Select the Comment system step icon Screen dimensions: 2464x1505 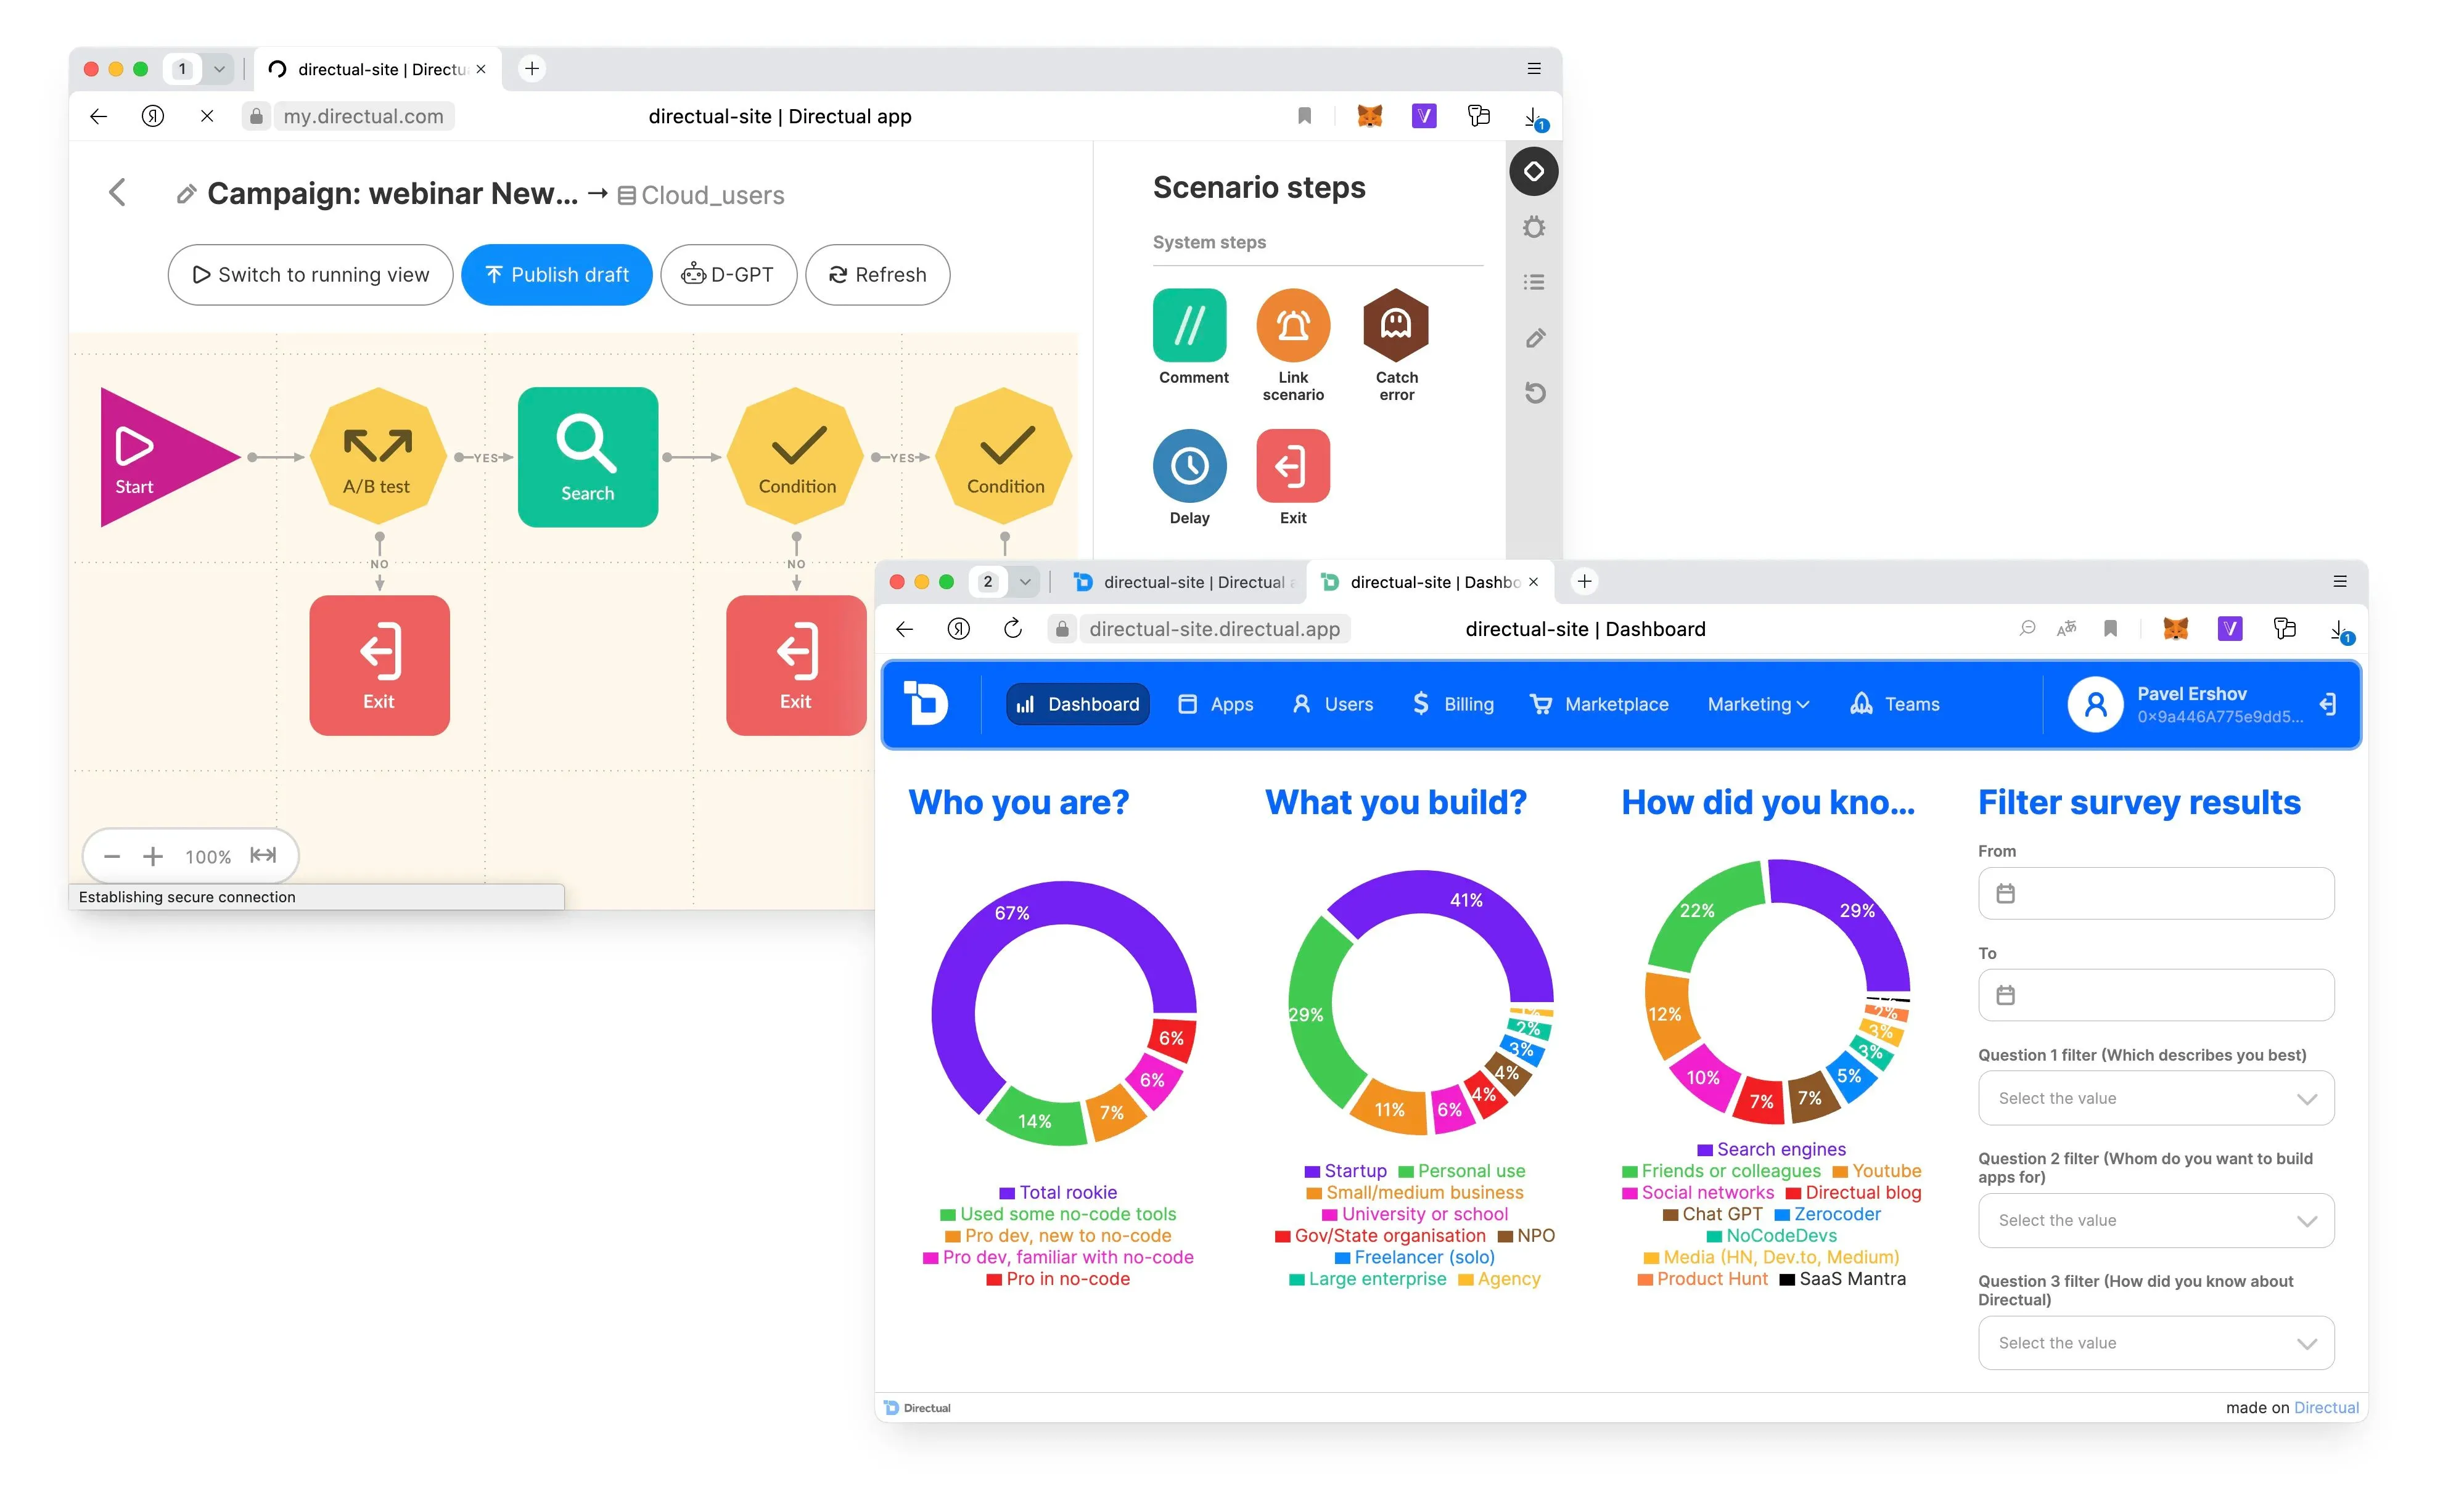tap(1189, 325)
